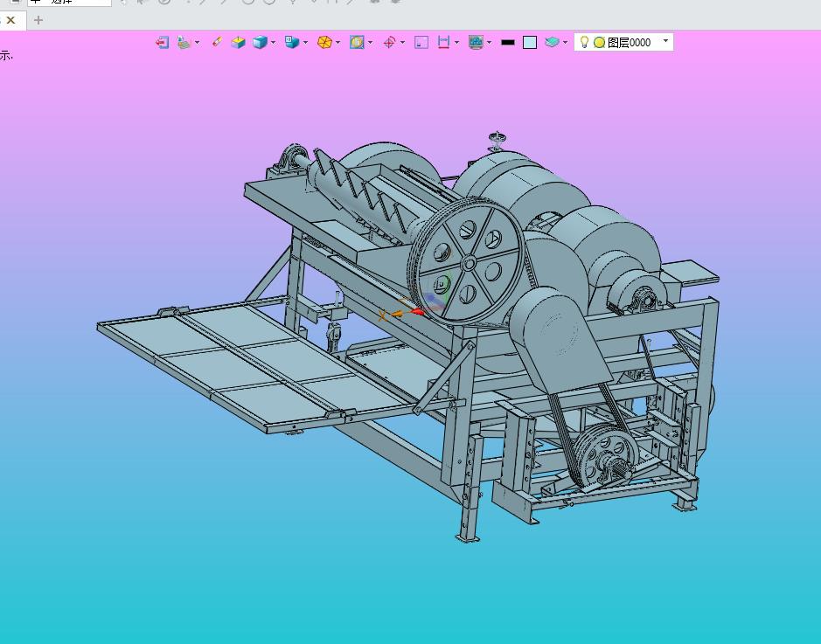Expand dropdown arrow next to stacked-layers icon
This screenshot has height=644, width=821.
point(197,42)
